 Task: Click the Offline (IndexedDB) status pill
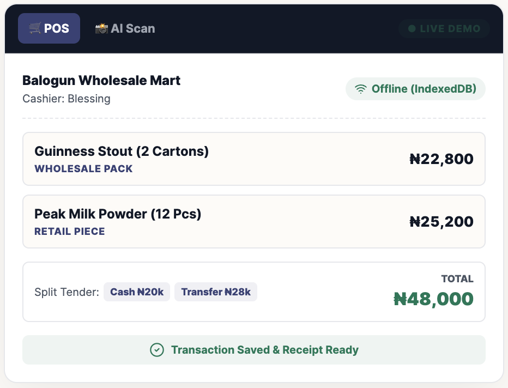(415, 89)
